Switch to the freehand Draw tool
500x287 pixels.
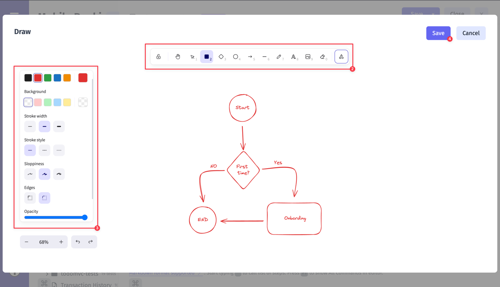279,56
